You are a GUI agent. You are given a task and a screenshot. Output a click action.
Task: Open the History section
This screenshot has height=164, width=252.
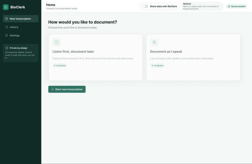click(20, 27)
